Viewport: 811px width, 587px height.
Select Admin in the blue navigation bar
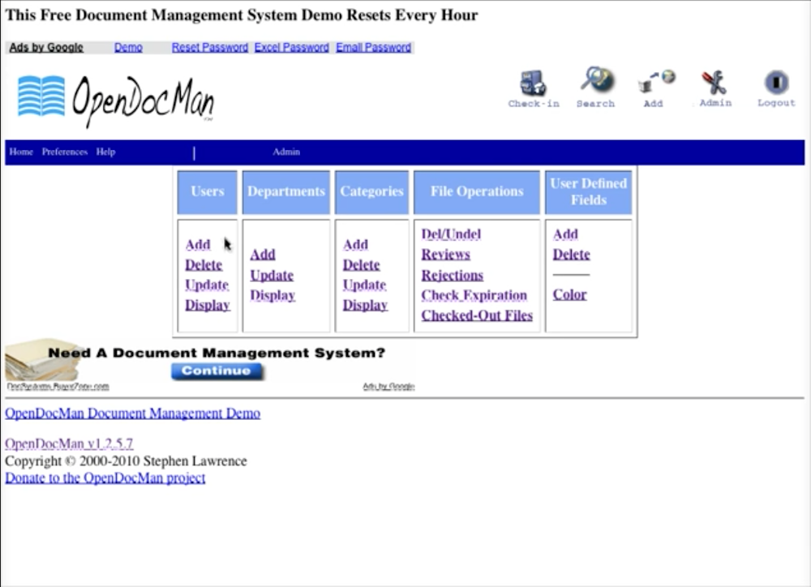point(286,152)
